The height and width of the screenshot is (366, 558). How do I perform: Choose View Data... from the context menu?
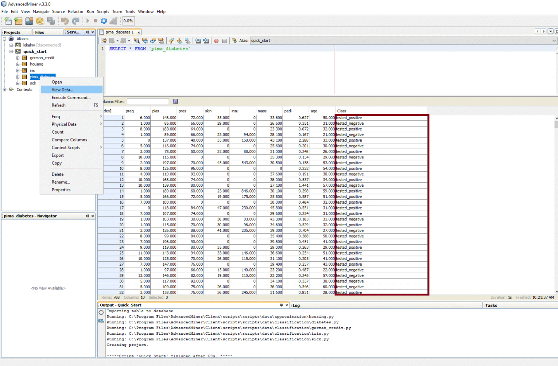click(x=72, y=90)
